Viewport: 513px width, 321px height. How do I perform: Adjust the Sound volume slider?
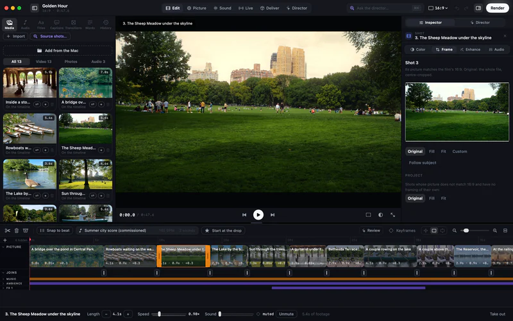236,314
